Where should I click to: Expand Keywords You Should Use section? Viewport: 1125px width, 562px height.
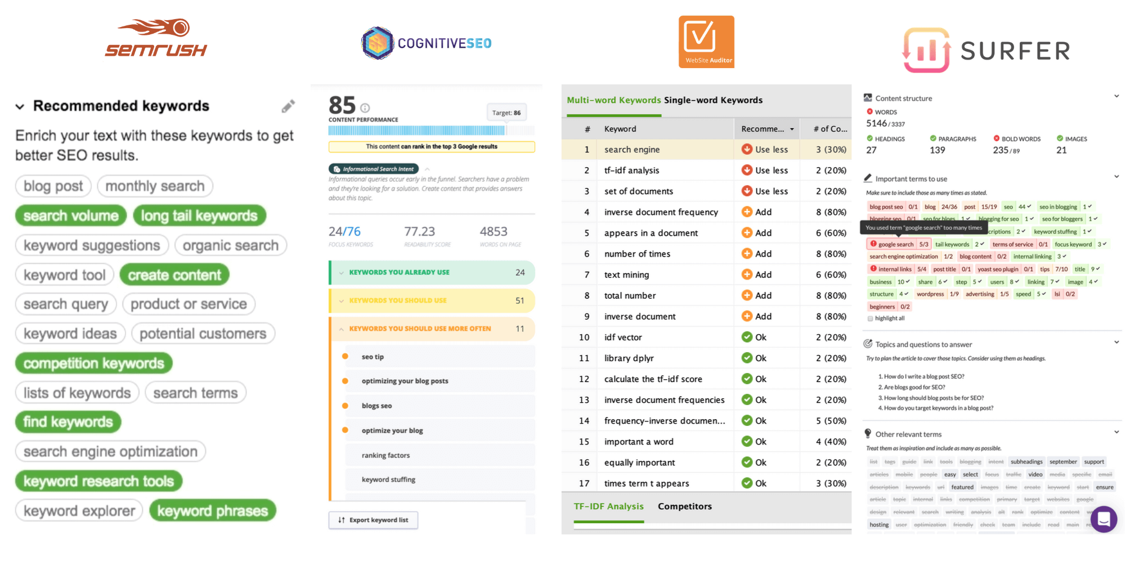432,300
